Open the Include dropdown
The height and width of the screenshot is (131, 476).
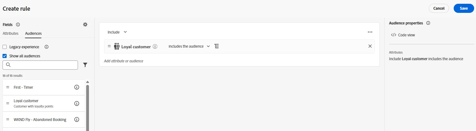(x=117, y=32)
